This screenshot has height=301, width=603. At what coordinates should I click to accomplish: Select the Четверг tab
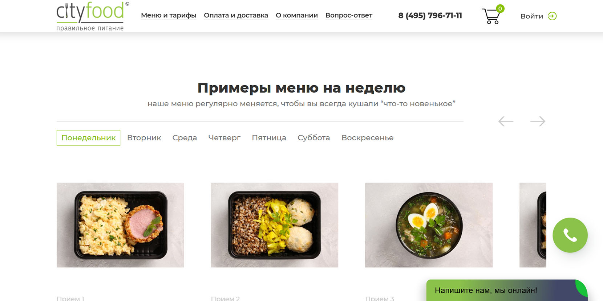pyautogui.click(x=224, y=138)
